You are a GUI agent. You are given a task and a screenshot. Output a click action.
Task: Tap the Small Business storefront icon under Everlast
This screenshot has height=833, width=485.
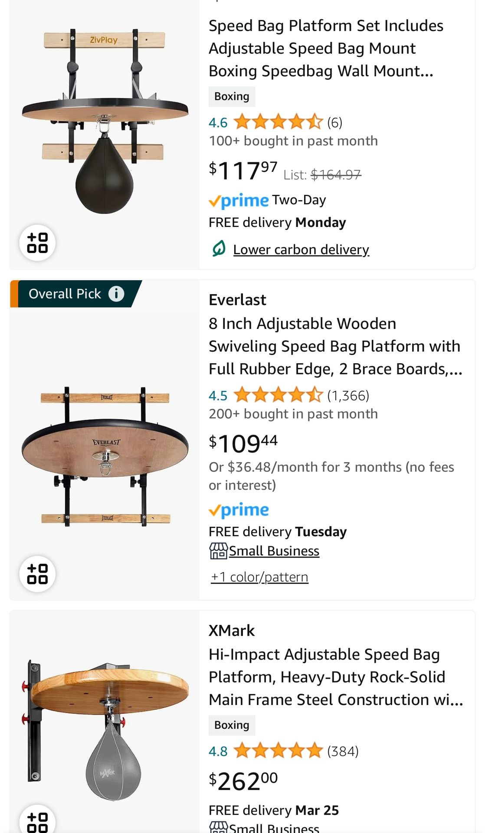point(218,551)
